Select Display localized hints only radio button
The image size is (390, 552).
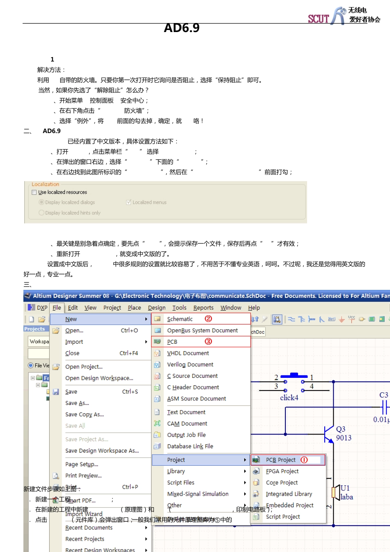click(41, 213)
